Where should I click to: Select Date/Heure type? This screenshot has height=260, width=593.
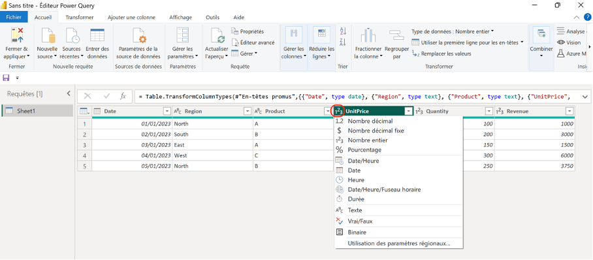(398, 161)
